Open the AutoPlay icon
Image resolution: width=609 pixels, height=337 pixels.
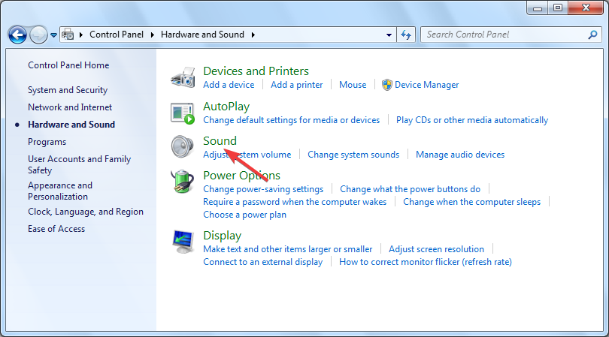pyautogui.click(x=183, y=113)
